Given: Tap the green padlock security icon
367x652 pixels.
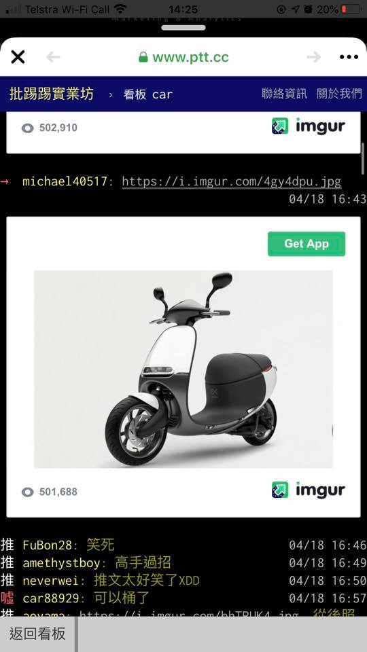Looking at the screenshot, I should pos(143,57).
